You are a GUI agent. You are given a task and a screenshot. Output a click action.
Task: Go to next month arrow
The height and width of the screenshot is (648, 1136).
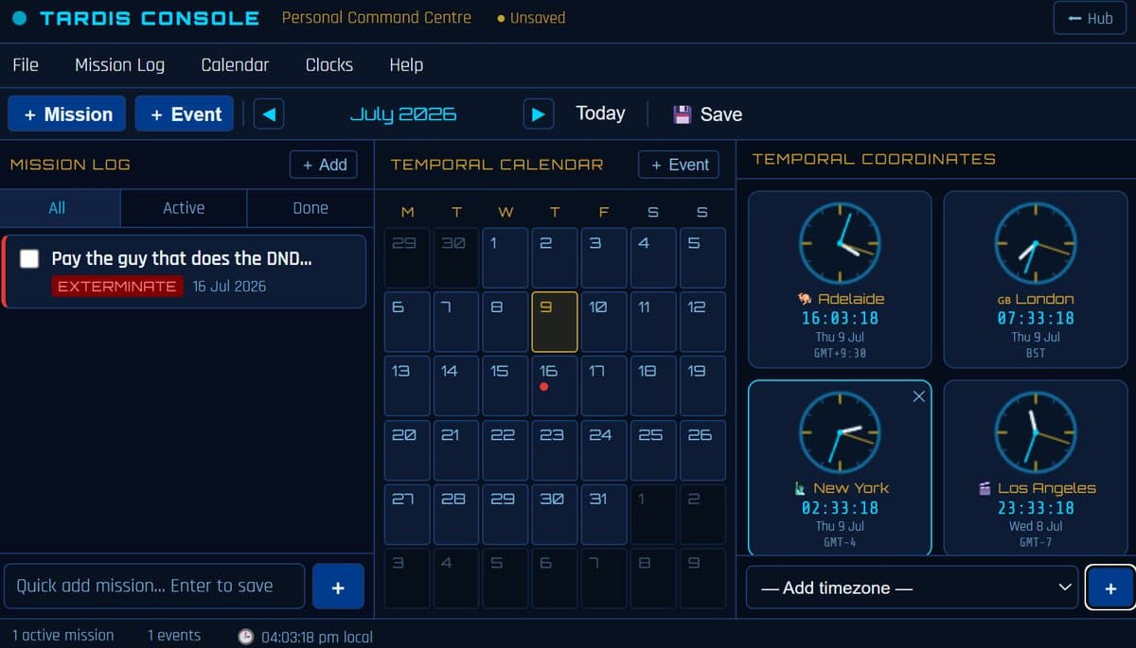click(x=539, y=114)
